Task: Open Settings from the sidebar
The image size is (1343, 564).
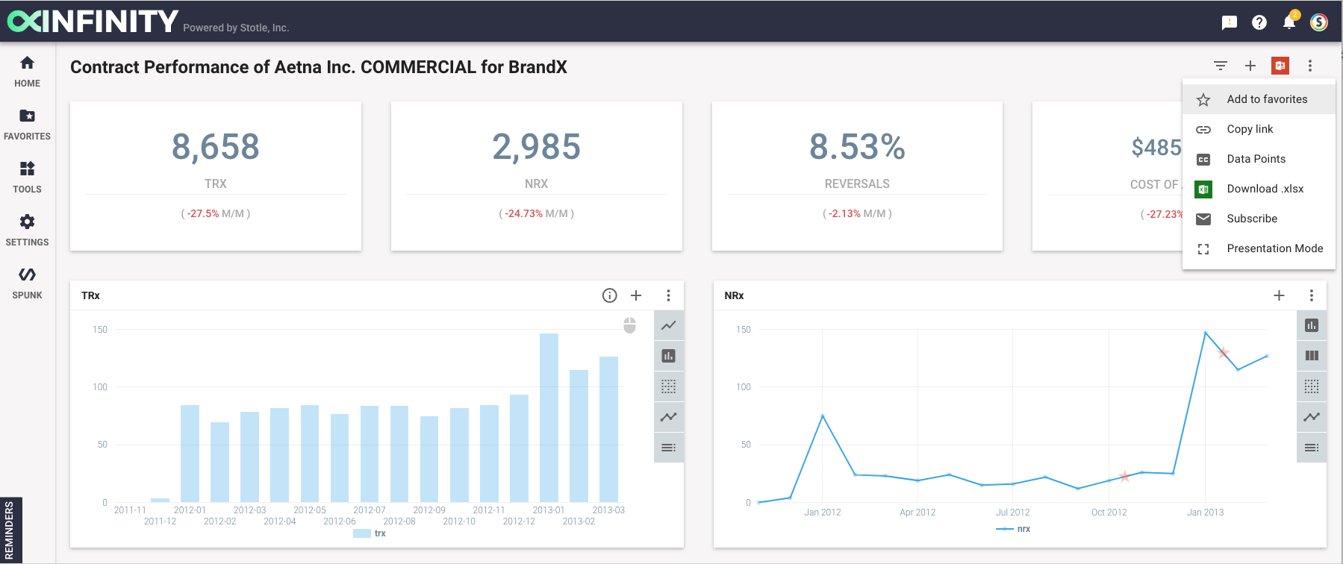Action: point(27,231)
